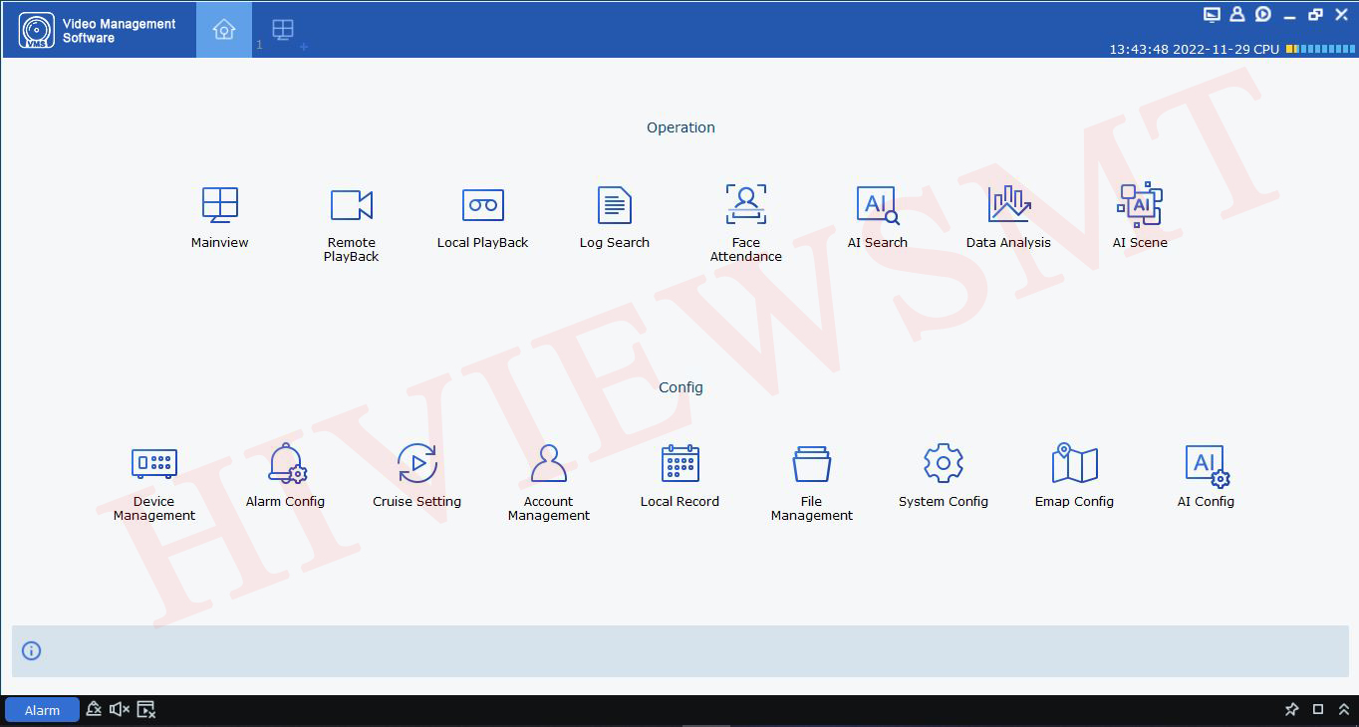The width and height of the screenshot is (1359, 727).
Task: Expand the alarm panel with double chevron
Action: [1343, 709]
